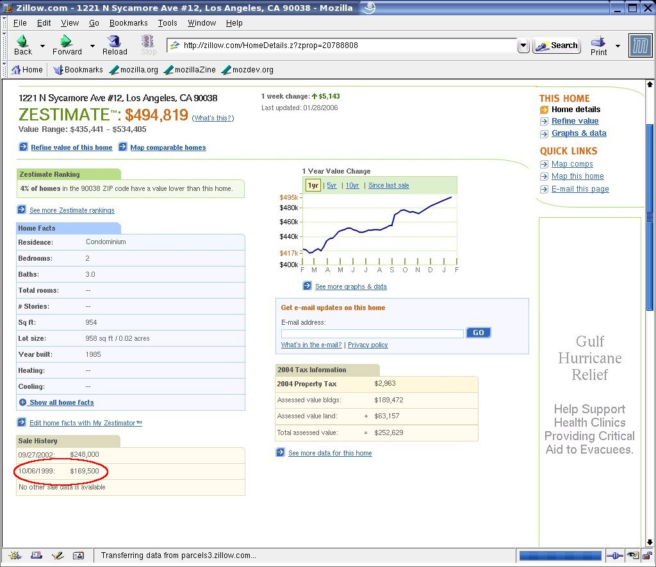Select the 1yr chart range tab
Viewport: 656px width, 567px height.
tap(313, 185)
